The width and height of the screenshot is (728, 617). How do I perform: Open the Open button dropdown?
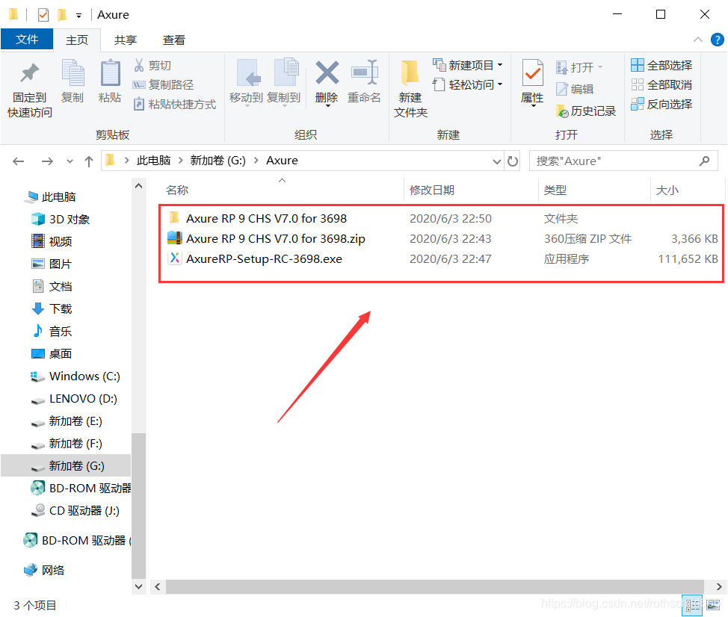[600, 67]
